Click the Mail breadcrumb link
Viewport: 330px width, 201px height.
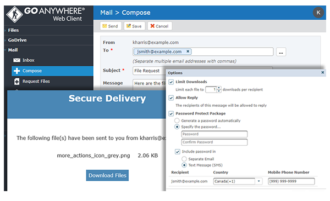pyautogui.click(x=106, y=13)
